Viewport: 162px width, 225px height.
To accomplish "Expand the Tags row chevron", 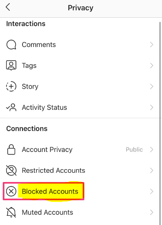I will (x=151, y=66).
